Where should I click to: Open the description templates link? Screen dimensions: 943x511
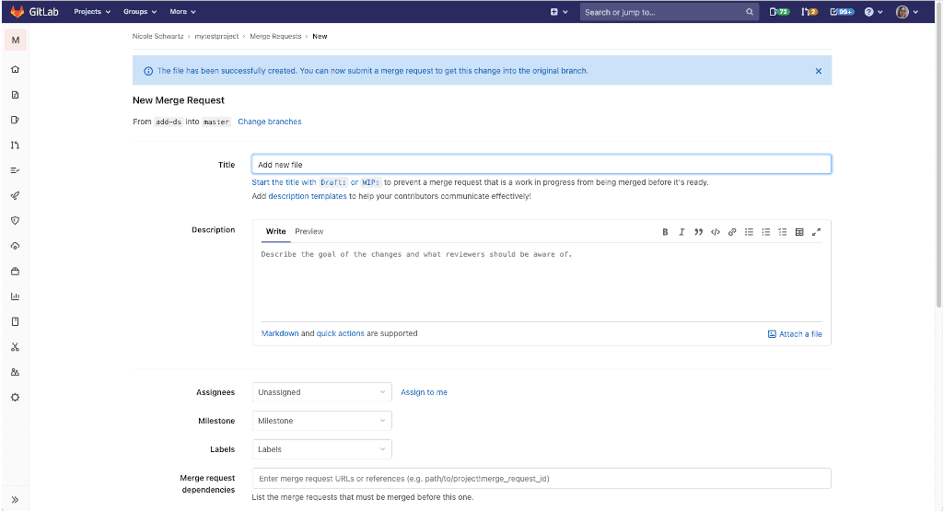[x=308, y=196]
